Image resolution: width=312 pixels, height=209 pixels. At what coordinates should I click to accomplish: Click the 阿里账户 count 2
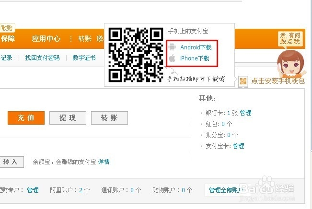point(81,190)
